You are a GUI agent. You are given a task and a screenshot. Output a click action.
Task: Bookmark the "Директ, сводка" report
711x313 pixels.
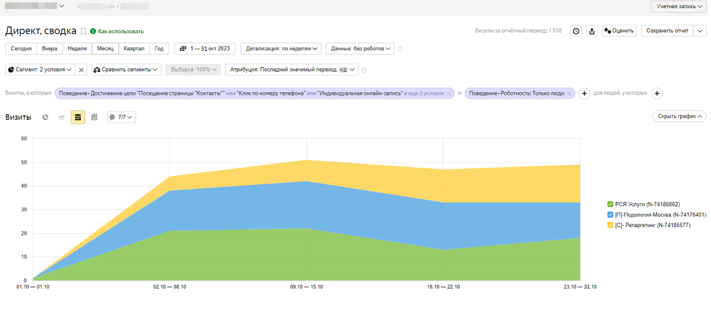pyautogui.click(x=83, y=31)
